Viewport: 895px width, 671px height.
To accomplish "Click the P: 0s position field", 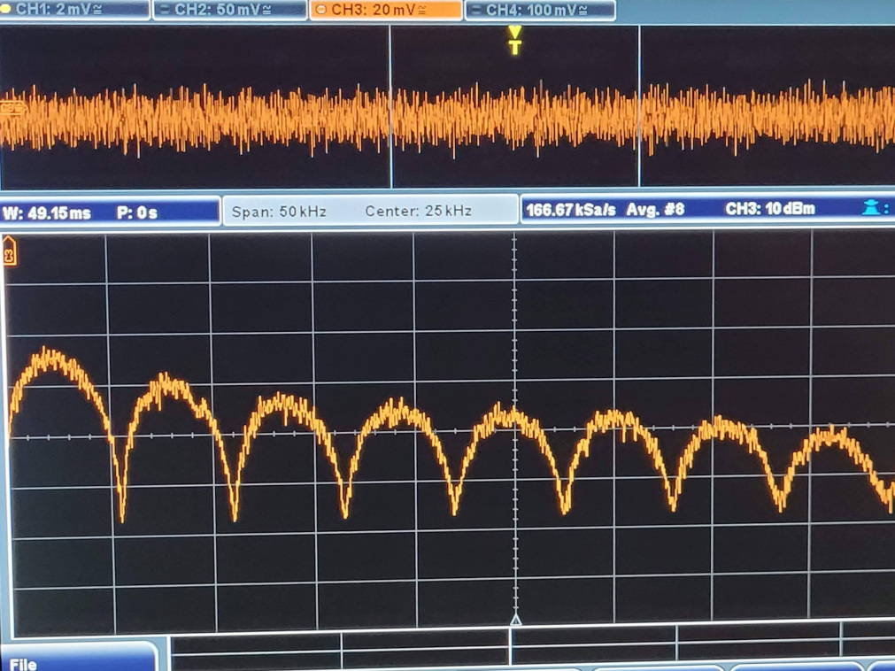I will point(136,212).
